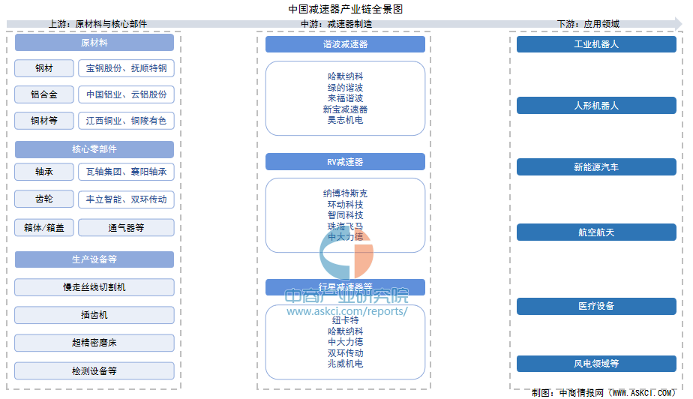This screenshot has width=693, height=399.
Task: Select the 钢材 box
Action: coord(44,68)
